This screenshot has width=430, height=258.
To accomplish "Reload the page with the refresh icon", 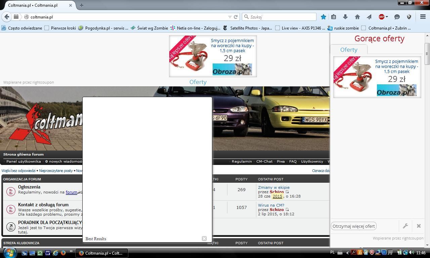I will pyautogui.click(x=236, y=17).
